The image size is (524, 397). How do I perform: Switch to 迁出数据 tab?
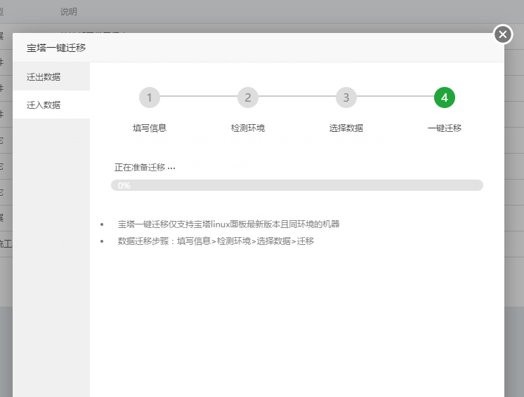click(x=51, y=76)
